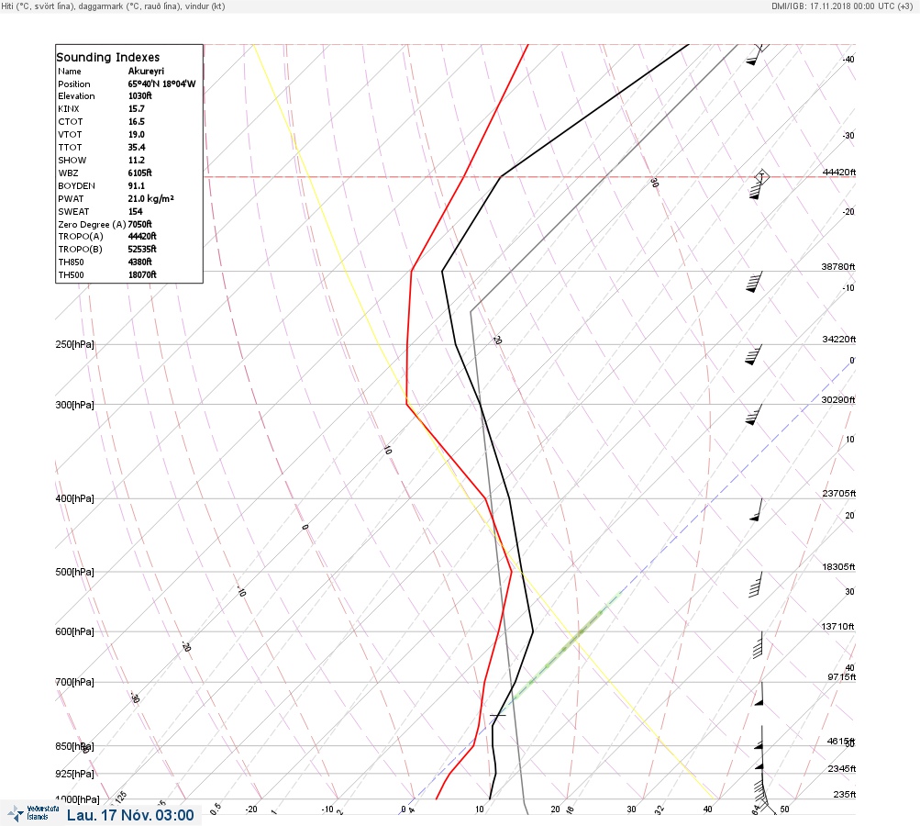
Task: Click the 38780ft altitude label
Action: [837, 266]
